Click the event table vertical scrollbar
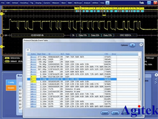This screenshot has width=158, height=119. click(139, 79)
